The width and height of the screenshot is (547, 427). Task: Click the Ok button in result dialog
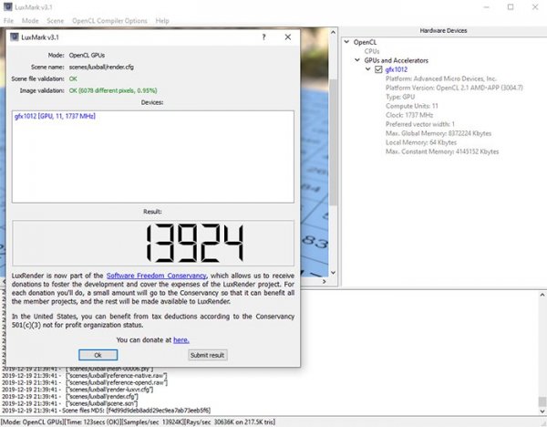click(x=98, y=355)
